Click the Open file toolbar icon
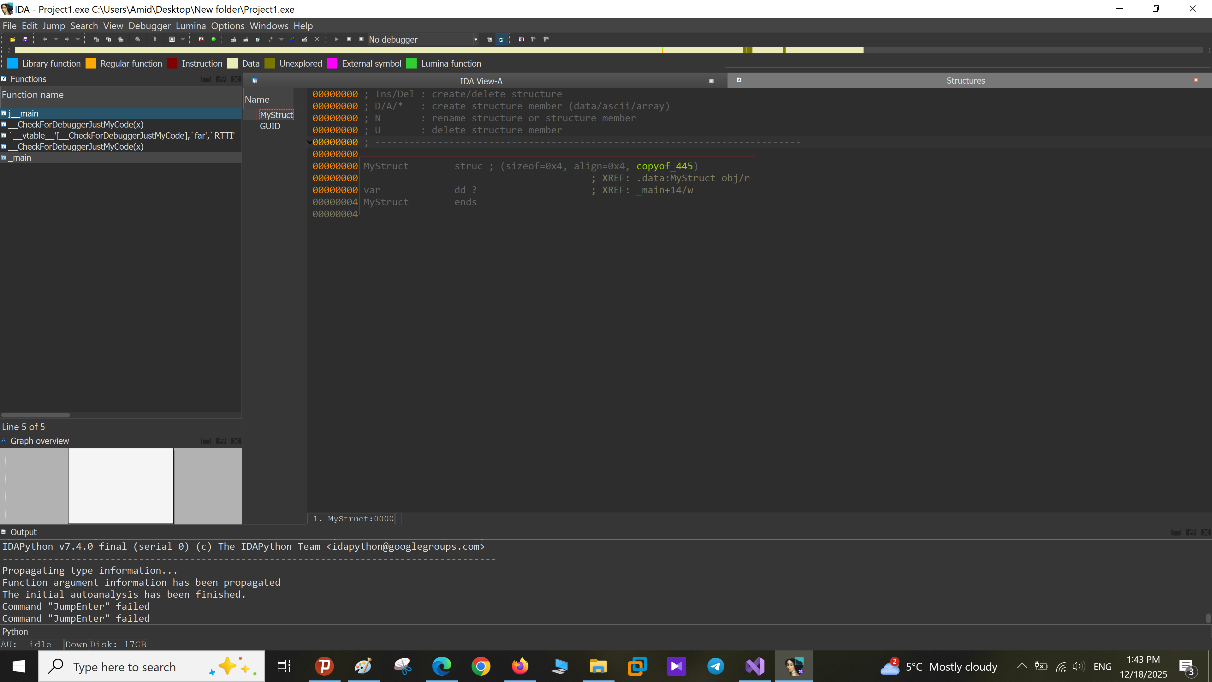Screen dimensions: 1212x682 pos(13,39)
